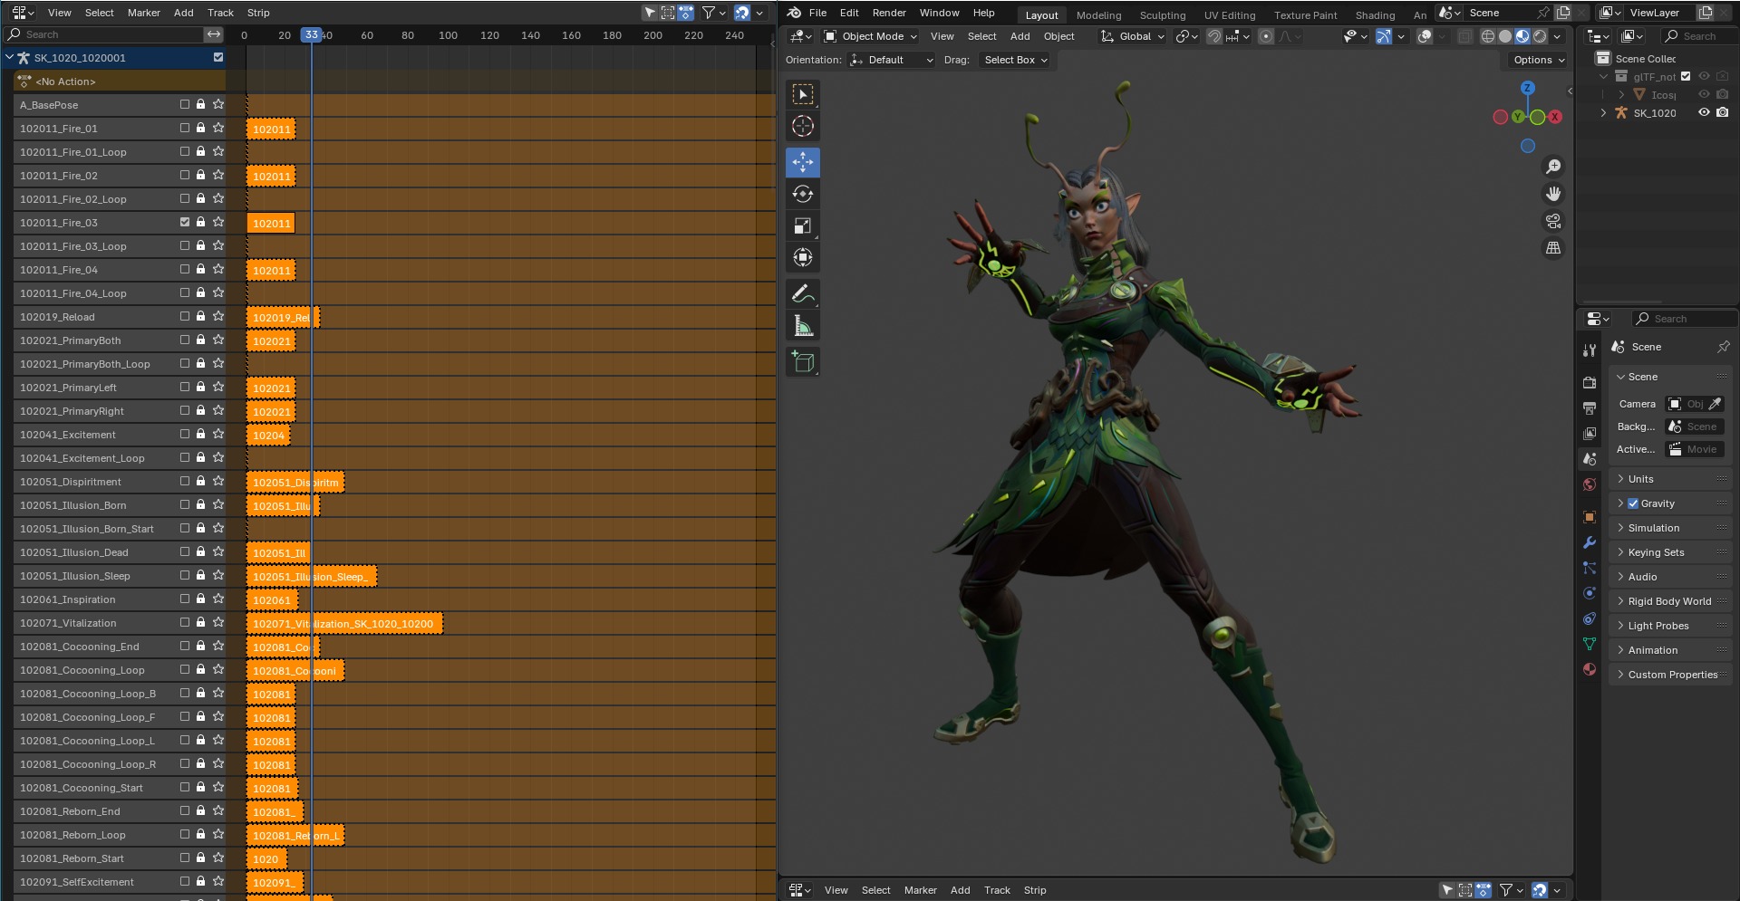
Task: Open the Window menu
Action: [x=939, y=13]
